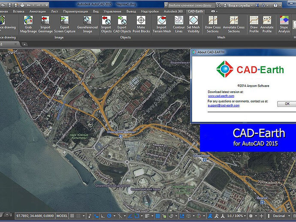Toggle 2D object snap square icon

click(136, 216)
